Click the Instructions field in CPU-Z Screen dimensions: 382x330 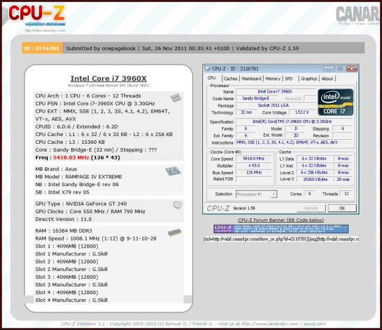pos(294,143)
